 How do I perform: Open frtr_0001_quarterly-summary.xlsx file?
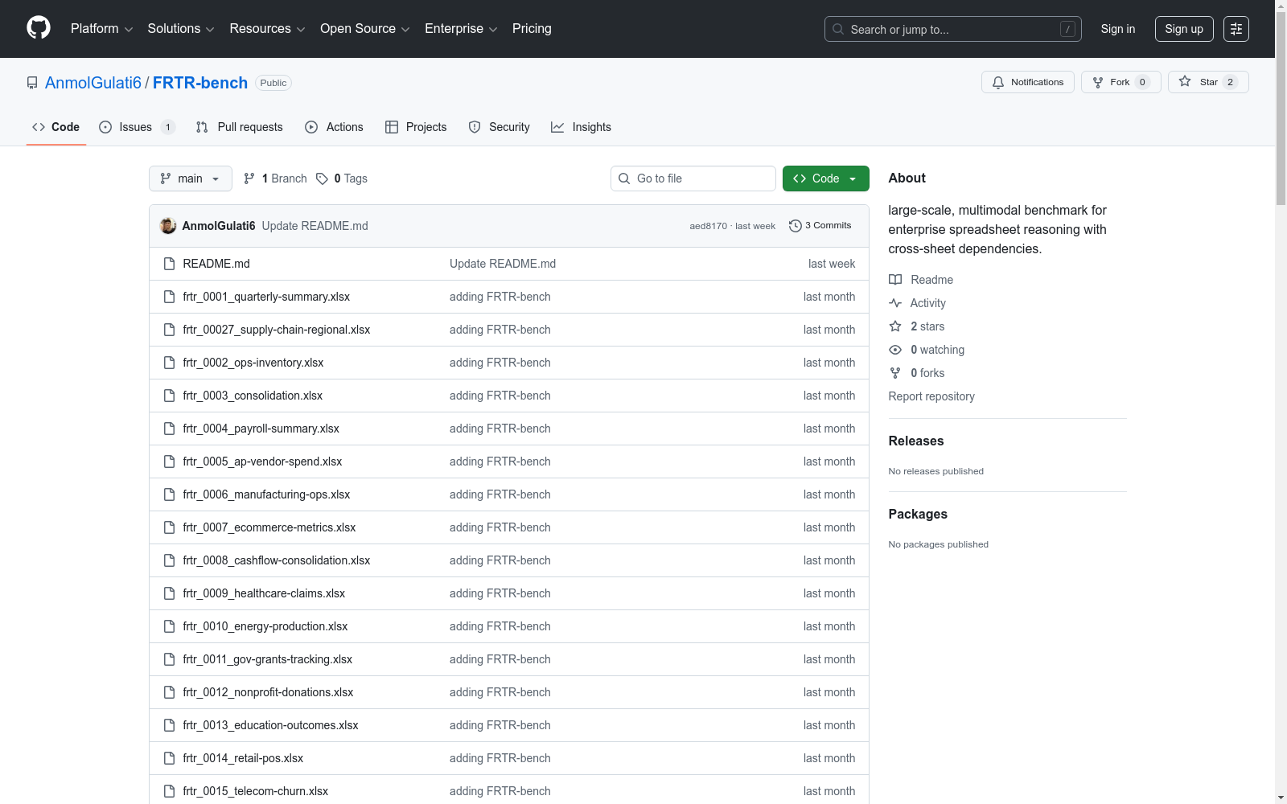266,297
